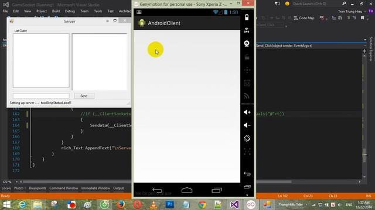Open the Edit menu

pos(16,11)
